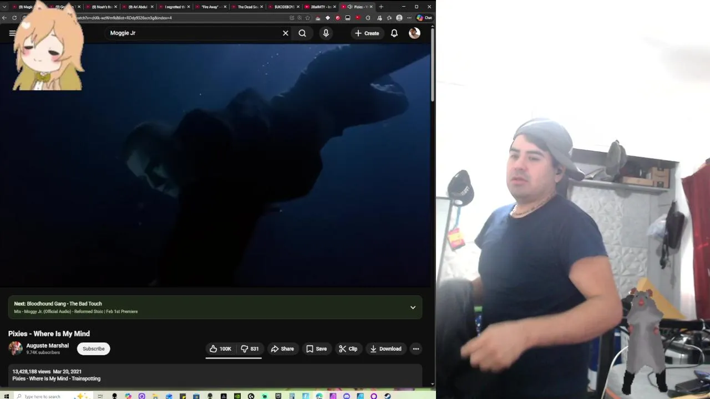Subscribe to Auguste Marshal
The height and width of the screenshot is (399, 710).
94,349
